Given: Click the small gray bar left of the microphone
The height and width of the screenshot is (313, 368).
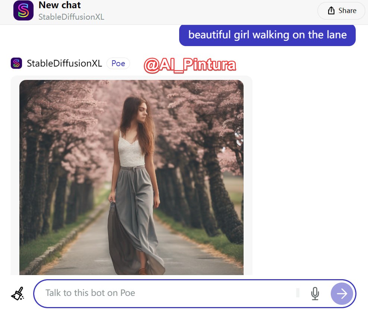Looking at the screenshot, I should pos(298,293).
